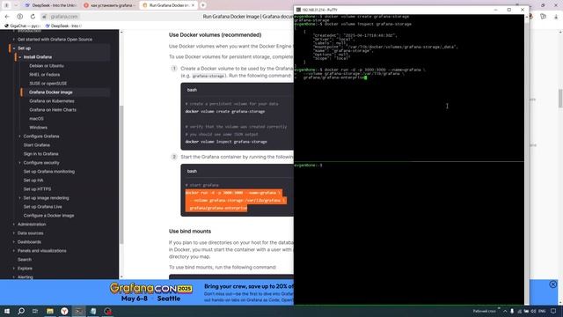Open 'Grafana on Helm Charts' page

tap(53, 109)
